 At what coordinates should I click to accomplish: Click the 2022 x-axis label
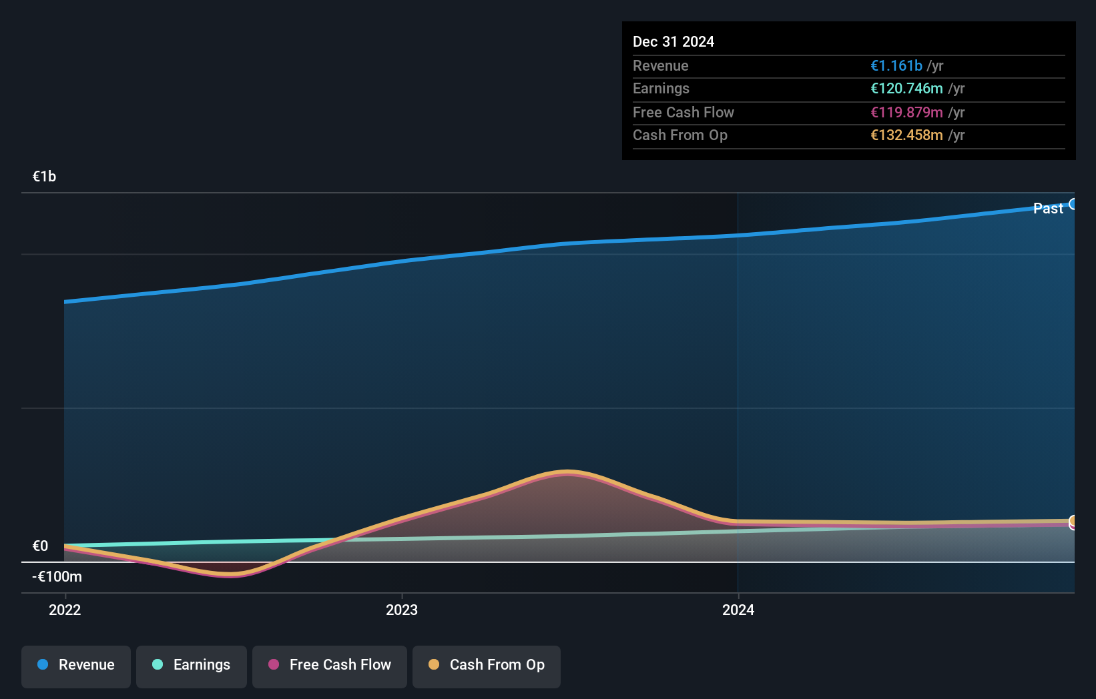[65, 610]
